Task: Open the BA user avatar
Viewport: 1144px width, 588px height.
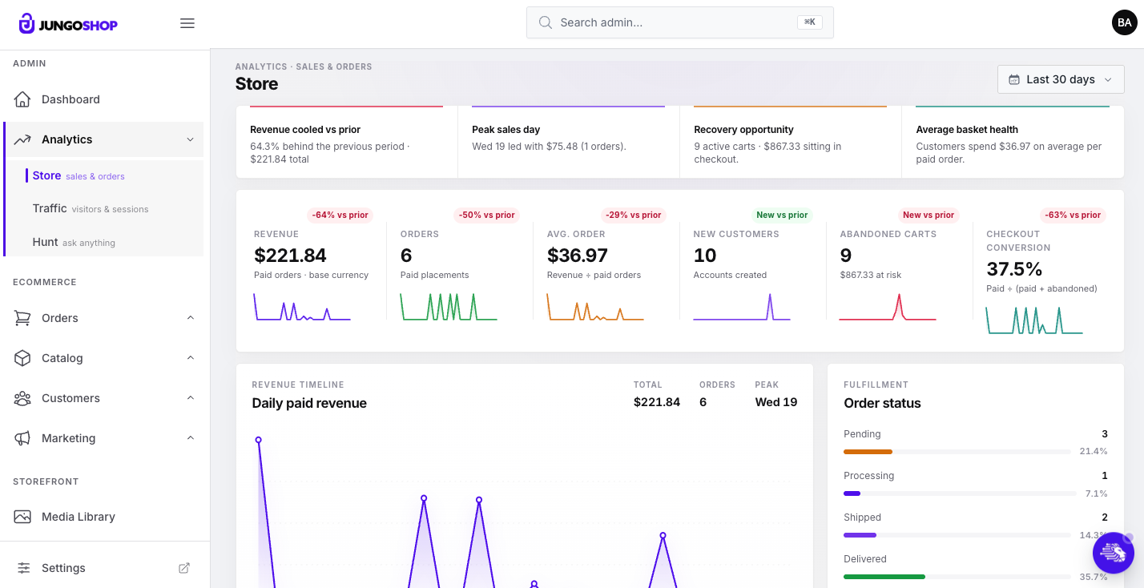Action: point(1124,22)
